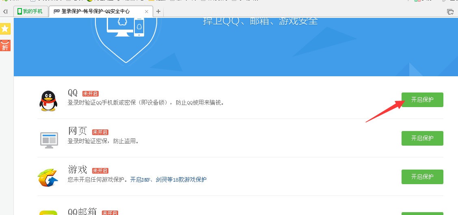The height and width of the screenshot is (215, 458).
Task: Click banner text 捍卫QQ、邮箱、游戏安全
Action: pyautogui.click(x=260, y=21)
